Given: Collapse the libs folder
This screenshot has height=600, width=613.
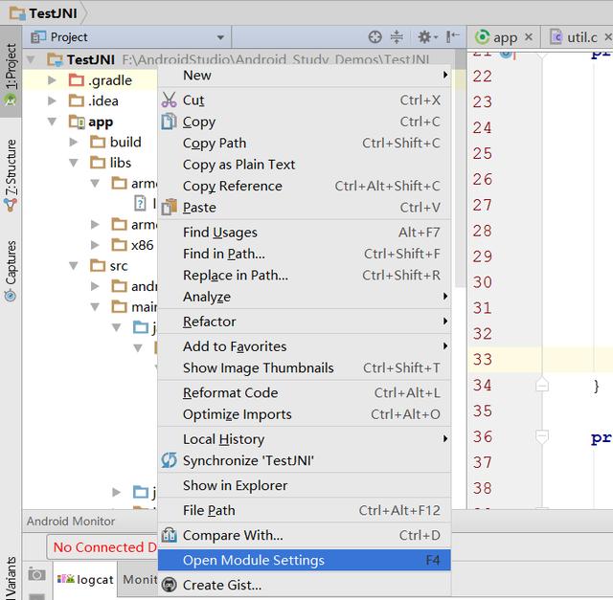Looking at the screenshot, I should pos(73,163).
